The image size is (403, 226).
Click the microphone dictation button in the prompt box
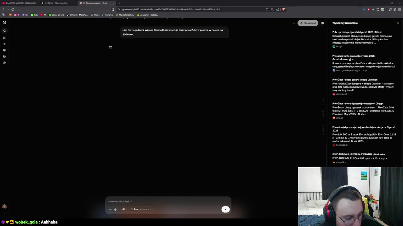coord(115,209)
